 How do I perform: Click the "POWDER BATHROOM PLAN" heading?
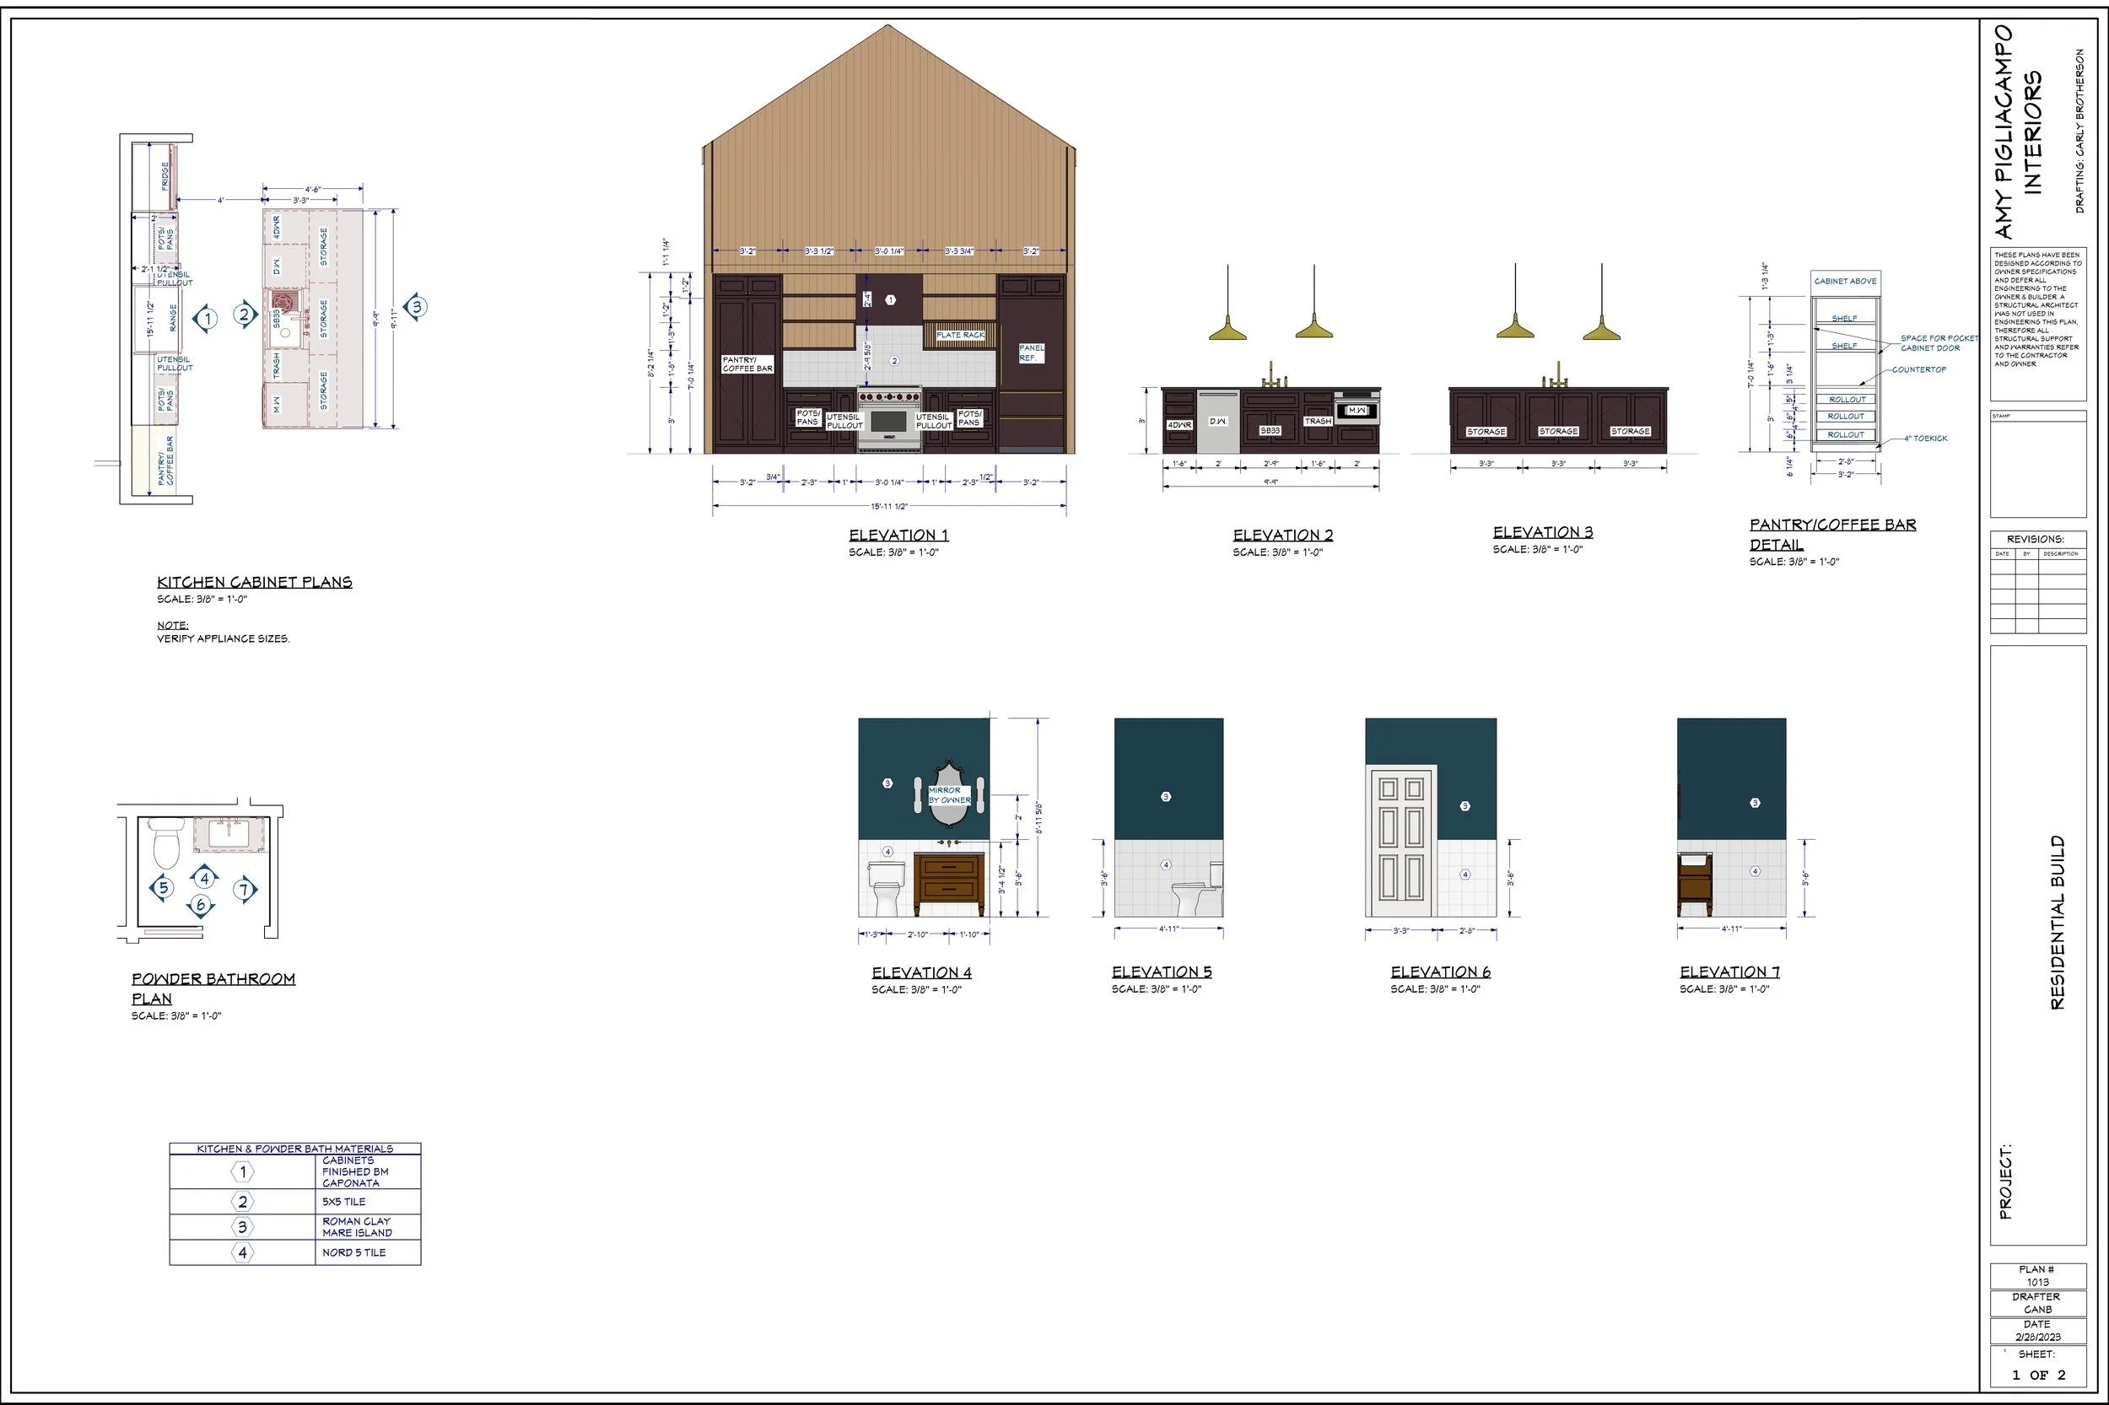click(x=213, y=988)
